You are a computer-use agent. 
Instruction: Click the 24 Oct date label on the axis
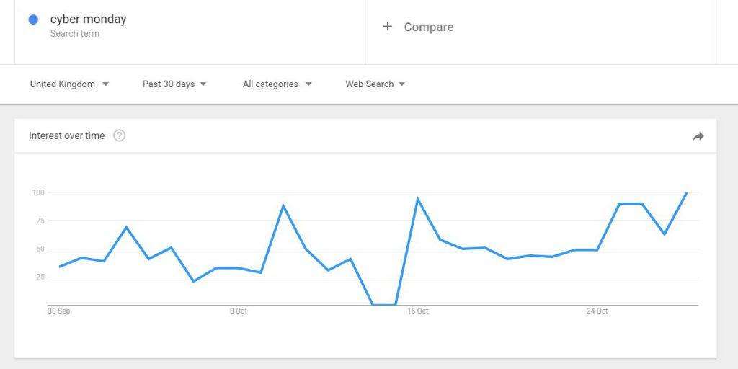click(597, 311)
